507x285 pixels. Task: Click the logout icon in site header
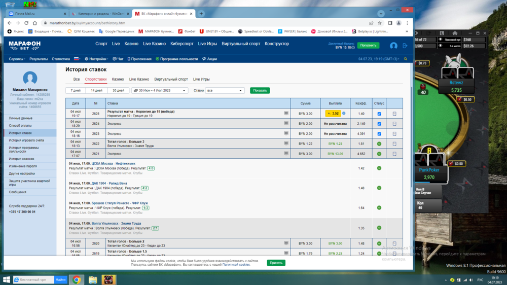tap(405, 46)
